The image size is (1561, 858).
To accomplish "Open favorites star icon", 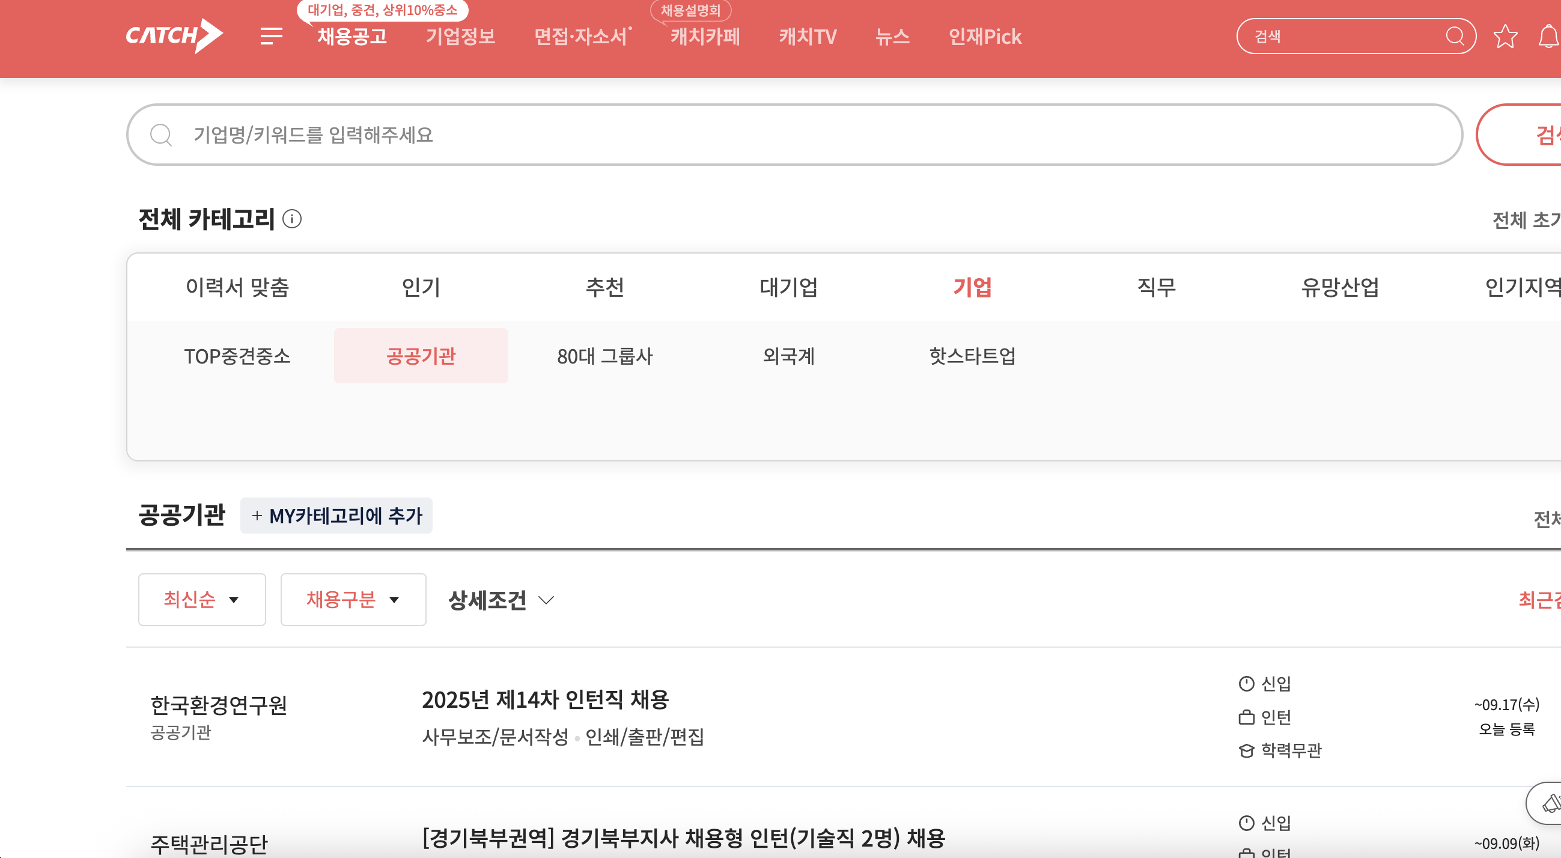I will pyautogui.click(x=1505, y=37).
